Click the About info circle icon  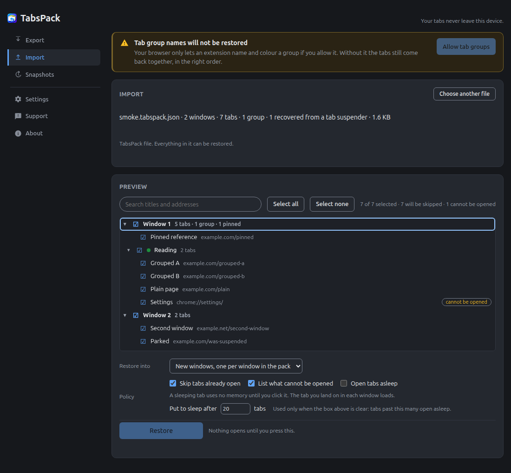[18, 133]
